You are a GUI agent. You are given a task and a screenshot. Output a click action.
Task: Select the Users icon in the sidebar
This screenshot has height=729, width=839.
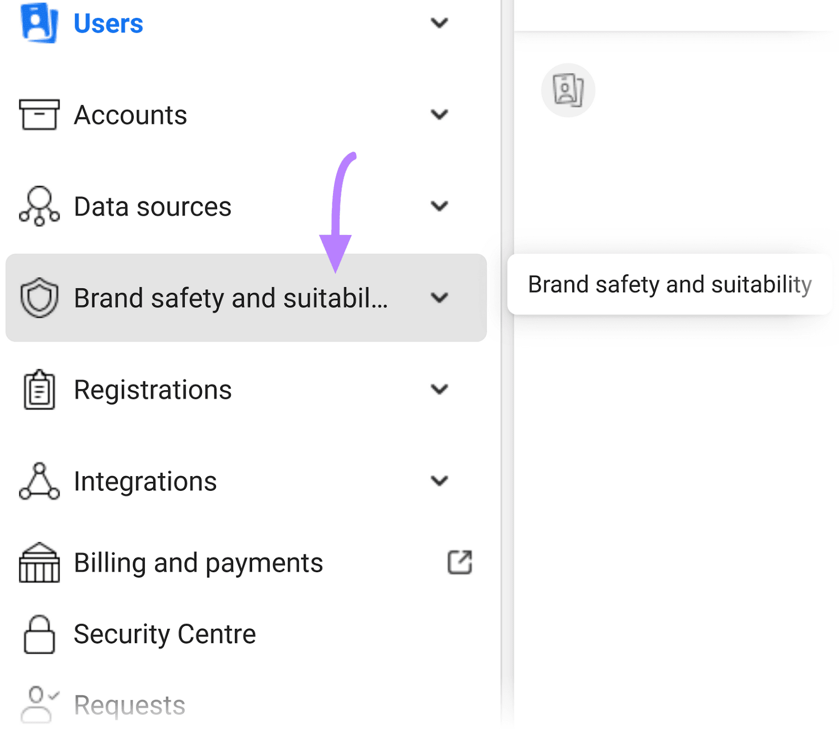[x=37, y=23]
